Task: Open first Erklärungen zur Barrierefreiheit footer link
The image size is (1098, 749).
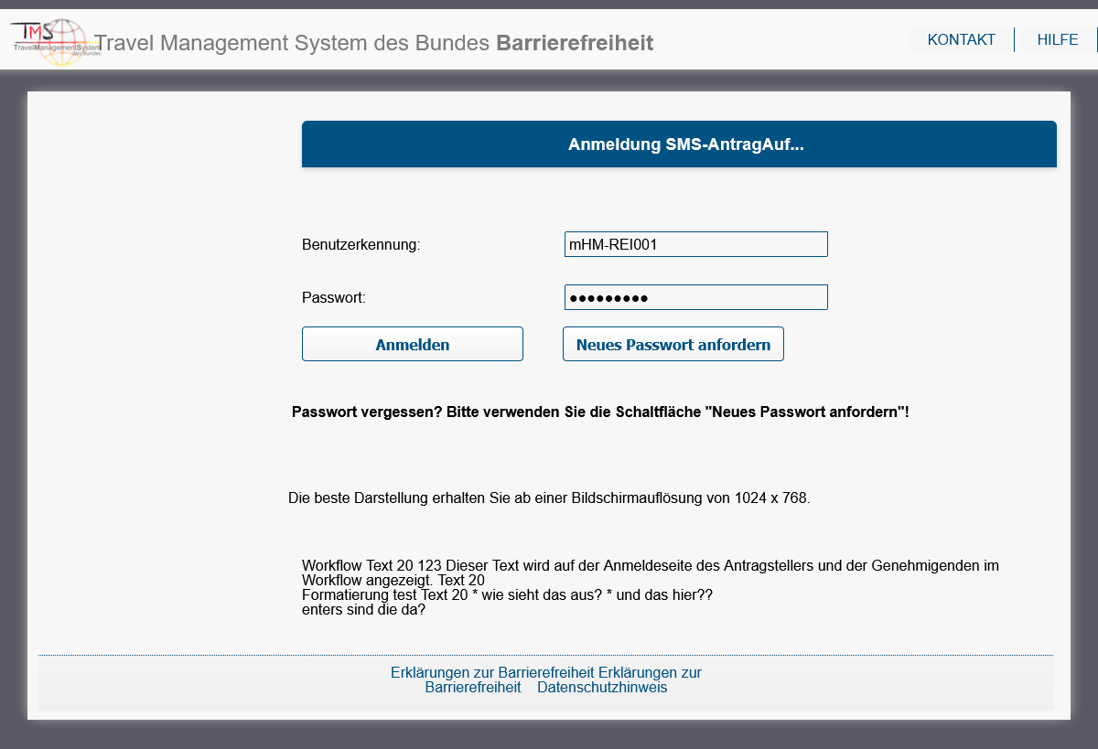Action: 492,672
